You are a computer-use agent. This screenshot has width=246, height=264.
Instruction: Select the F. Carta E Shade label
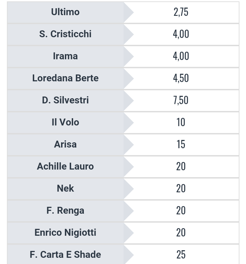tap(65, 255)
